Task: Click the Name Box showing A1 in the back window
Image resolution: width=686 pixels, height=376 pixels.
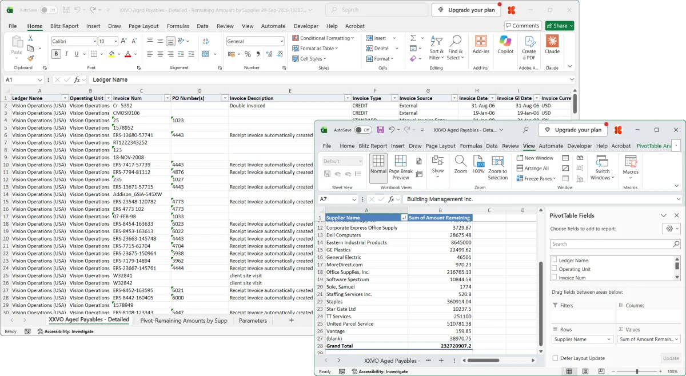Action: pos(23,80)
